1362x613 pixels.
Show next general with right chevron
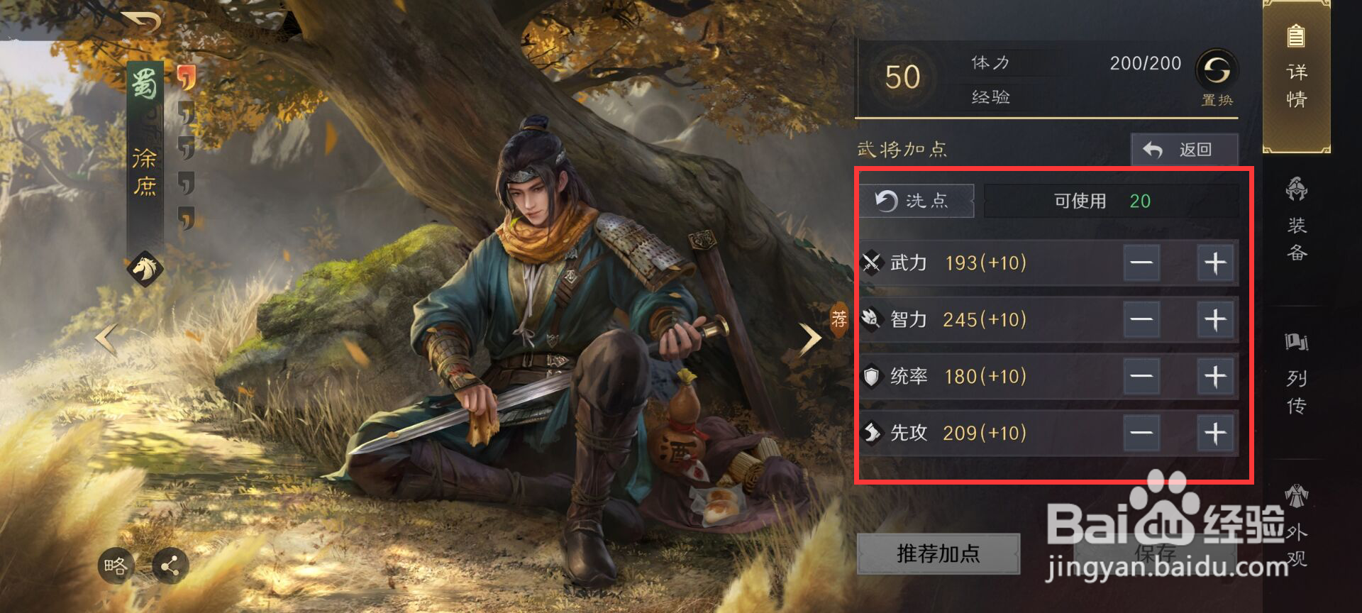coord(810,338)
